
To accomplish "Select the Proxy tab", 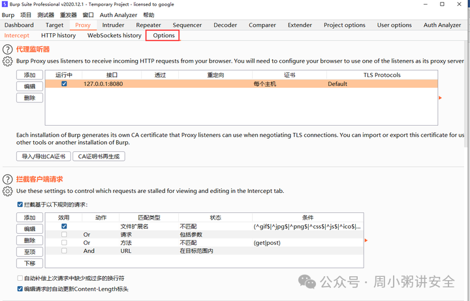I will click(x=83, y=25).
